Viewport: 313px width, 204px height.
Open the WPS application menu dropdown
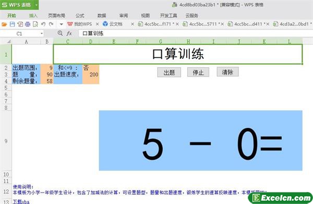click(37, 5)
